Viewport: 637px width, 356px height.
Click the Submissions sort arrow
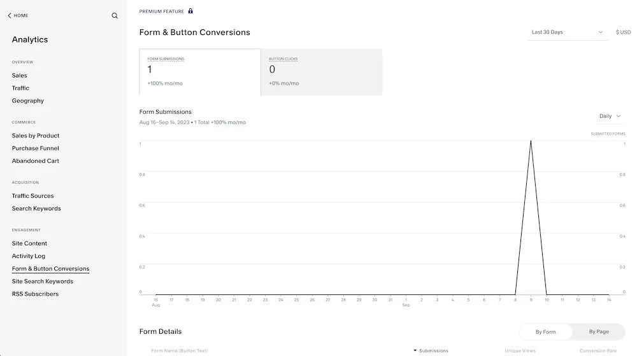[x=415, y=350]
